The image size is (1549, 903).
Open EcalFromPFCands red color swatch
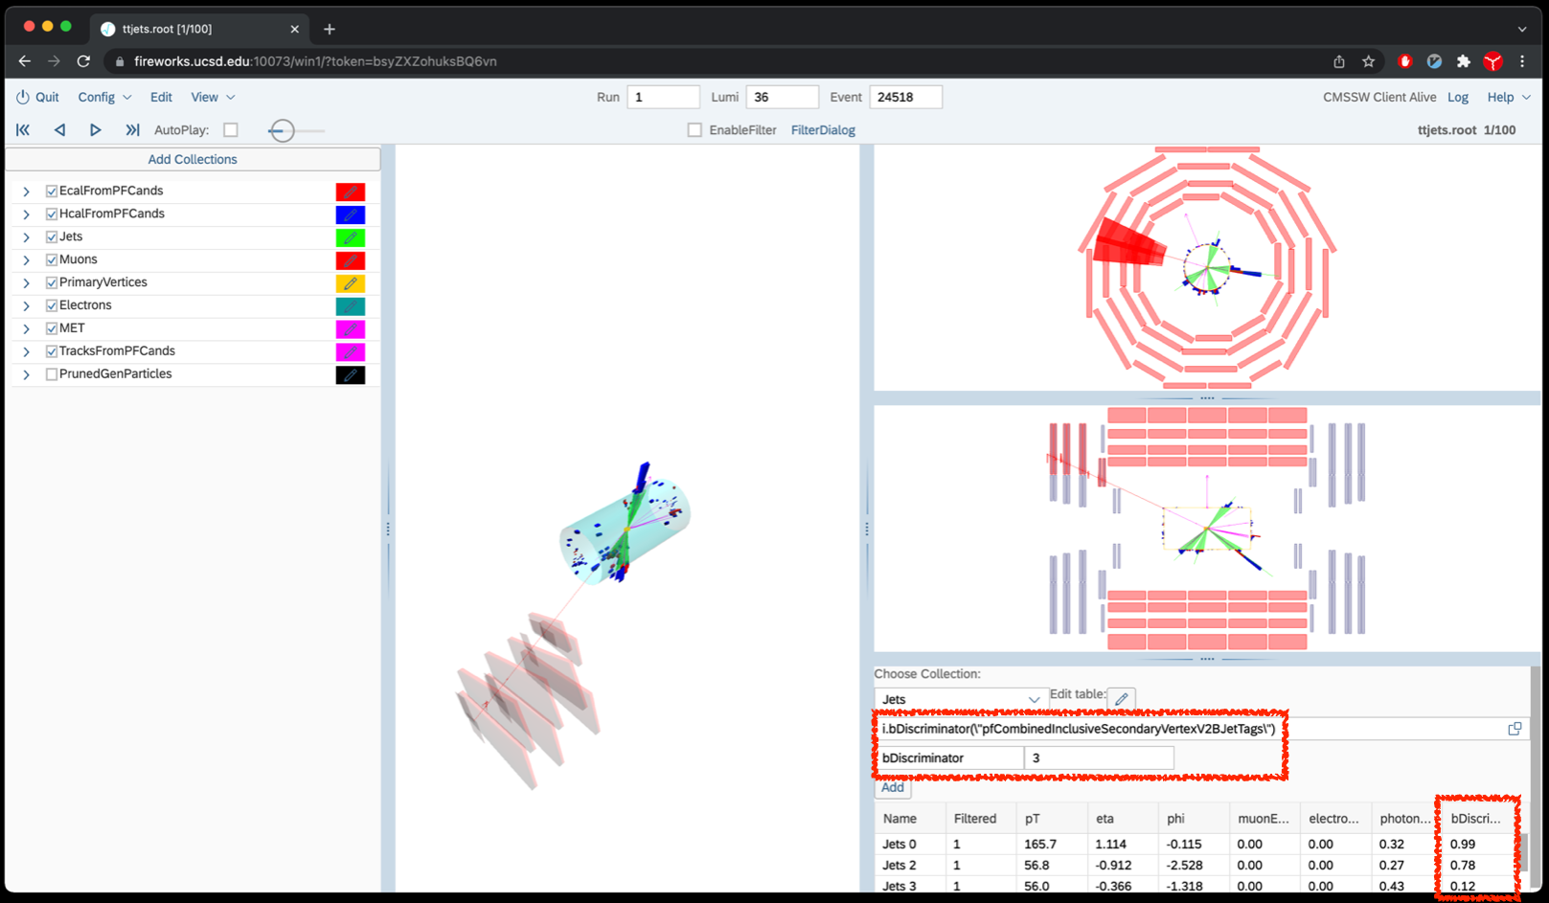(x=351, y=192)
